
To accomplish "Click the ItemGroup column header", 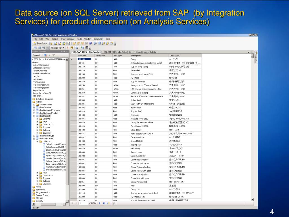I will click(103, 56).
